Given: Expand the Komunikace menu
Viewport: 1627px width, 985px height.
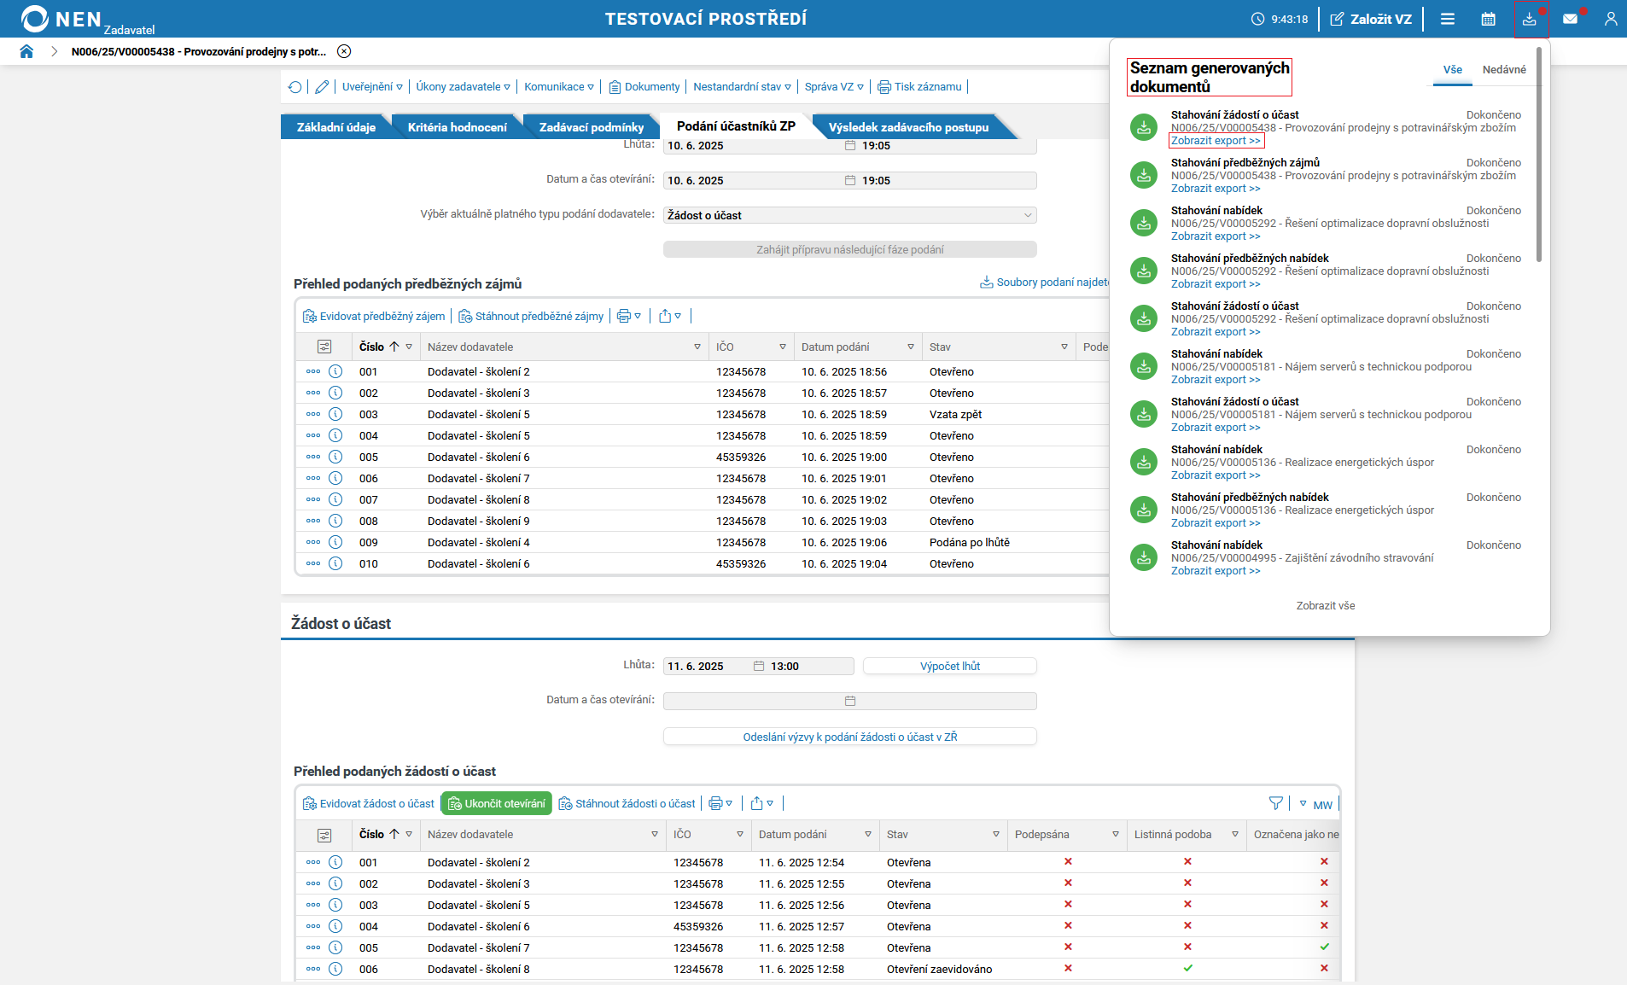Looking at the screenshot, I should point(559,87).
